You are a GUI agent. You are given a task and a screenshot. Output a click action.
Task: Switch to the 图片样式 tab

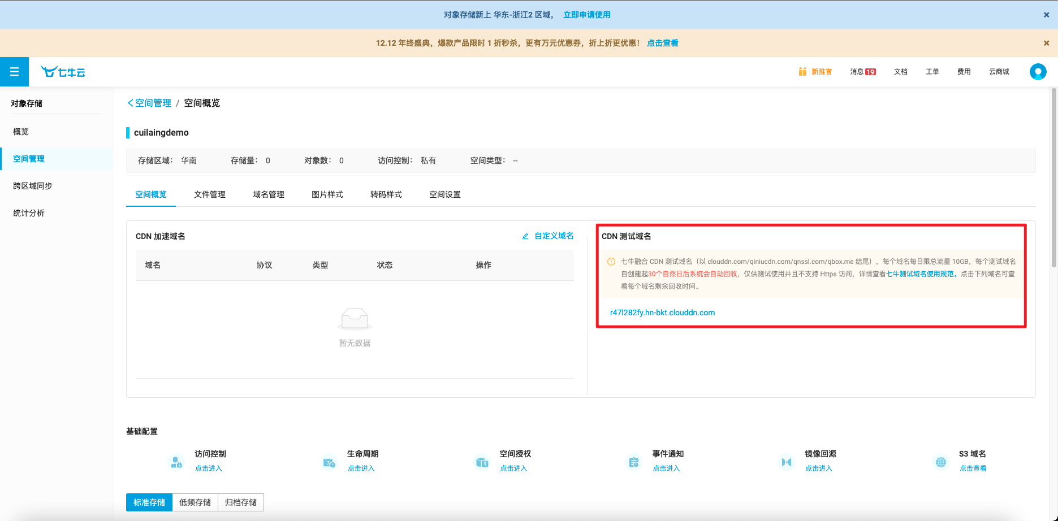327,194
